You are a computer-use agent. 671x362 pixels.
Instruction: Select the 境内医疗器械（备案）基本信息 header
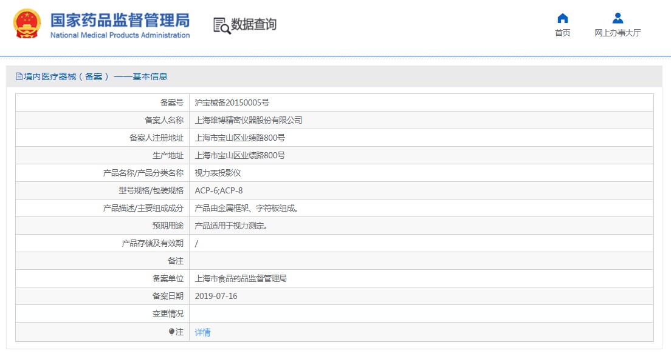coord(95,76)
